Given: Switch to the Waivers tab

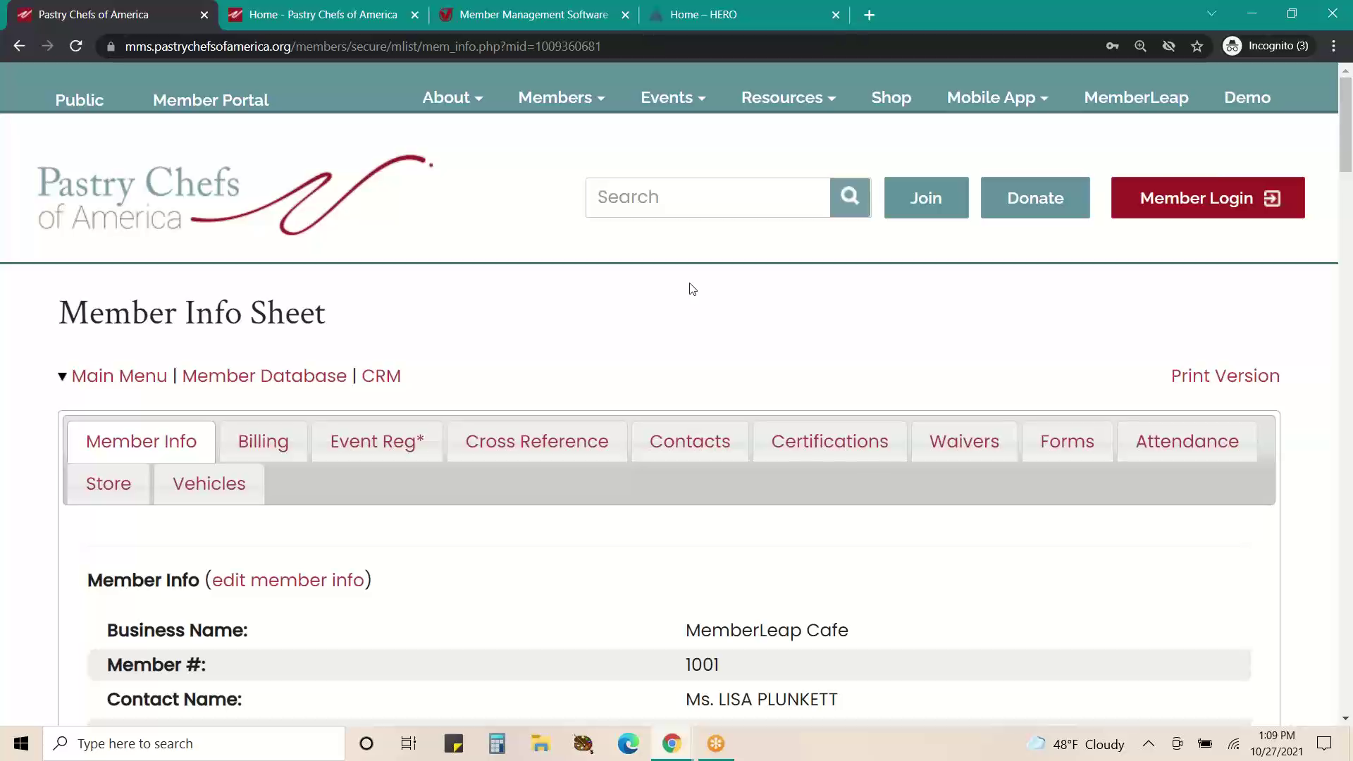Looking at the screenshot, I should [964, 442].
